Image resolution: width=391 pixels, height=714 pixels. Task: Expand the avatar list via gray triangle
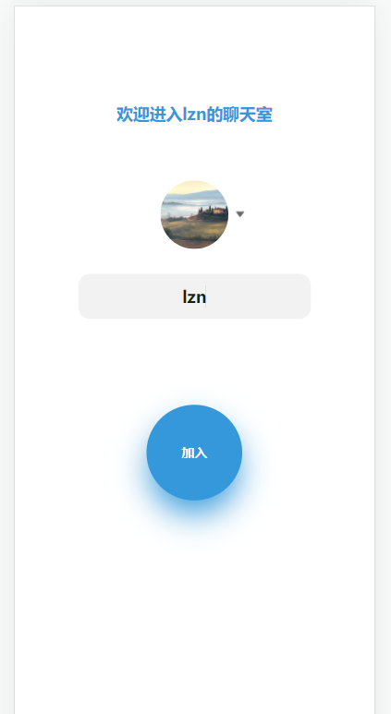(239, 214)
